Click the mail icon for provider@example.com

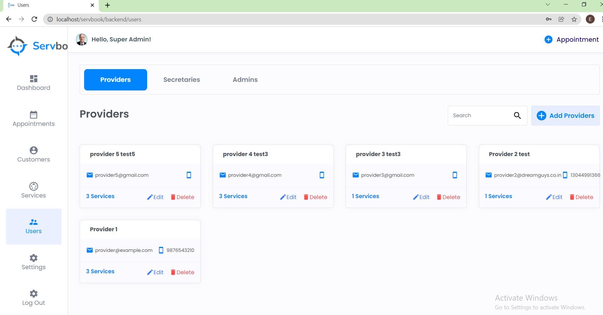click(x=90, y=250)
